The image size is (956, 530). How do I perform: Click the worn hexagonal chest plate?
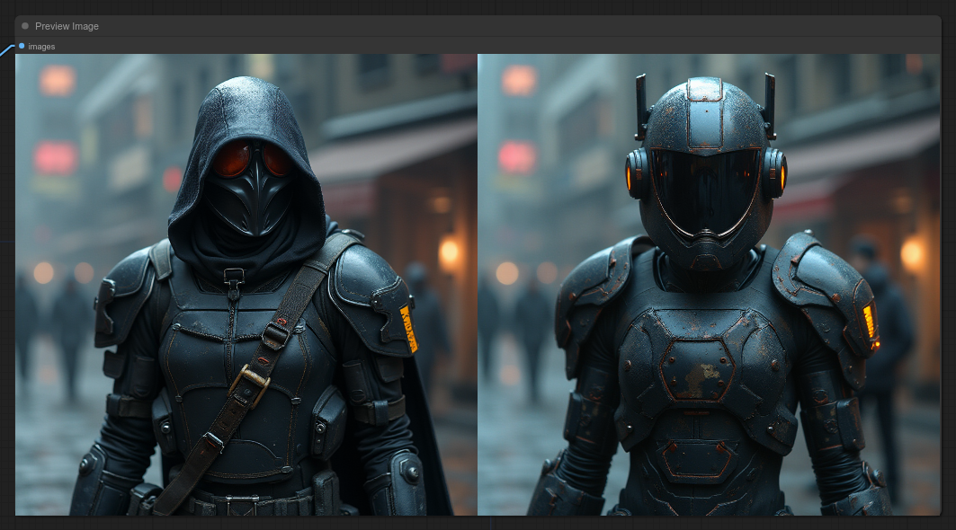[x=697, y=369]
